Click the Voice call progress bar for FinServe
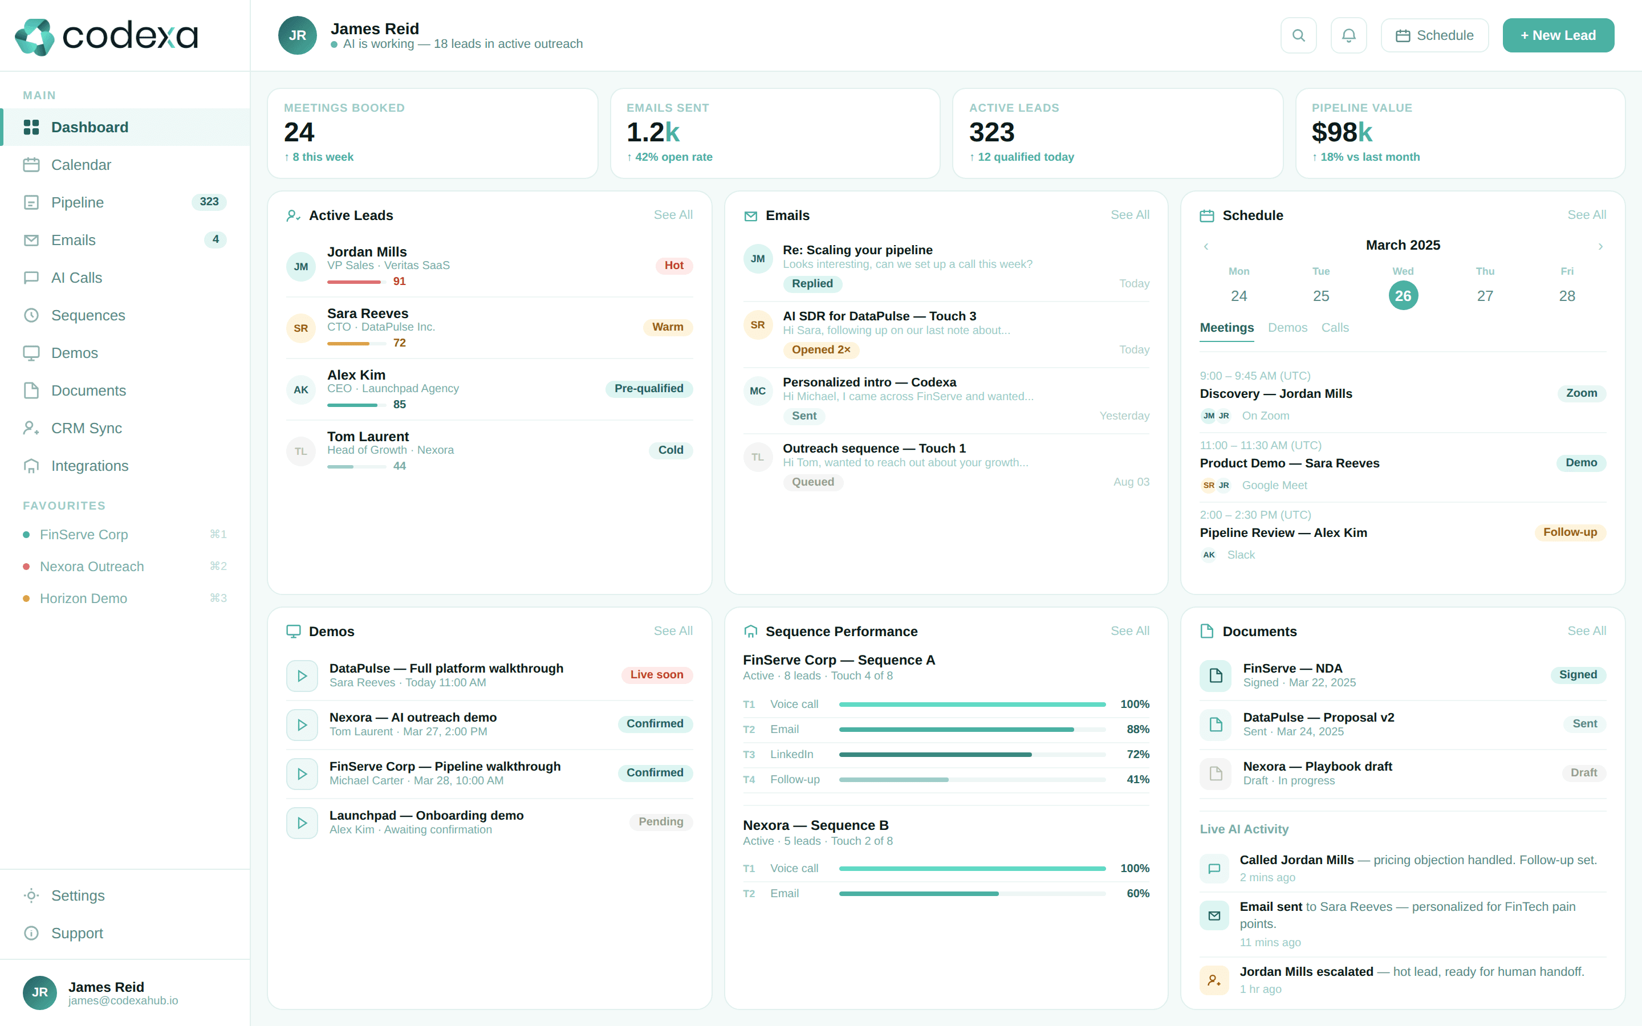This screenshot has width=1642, height=1026. tap(972, 705)
